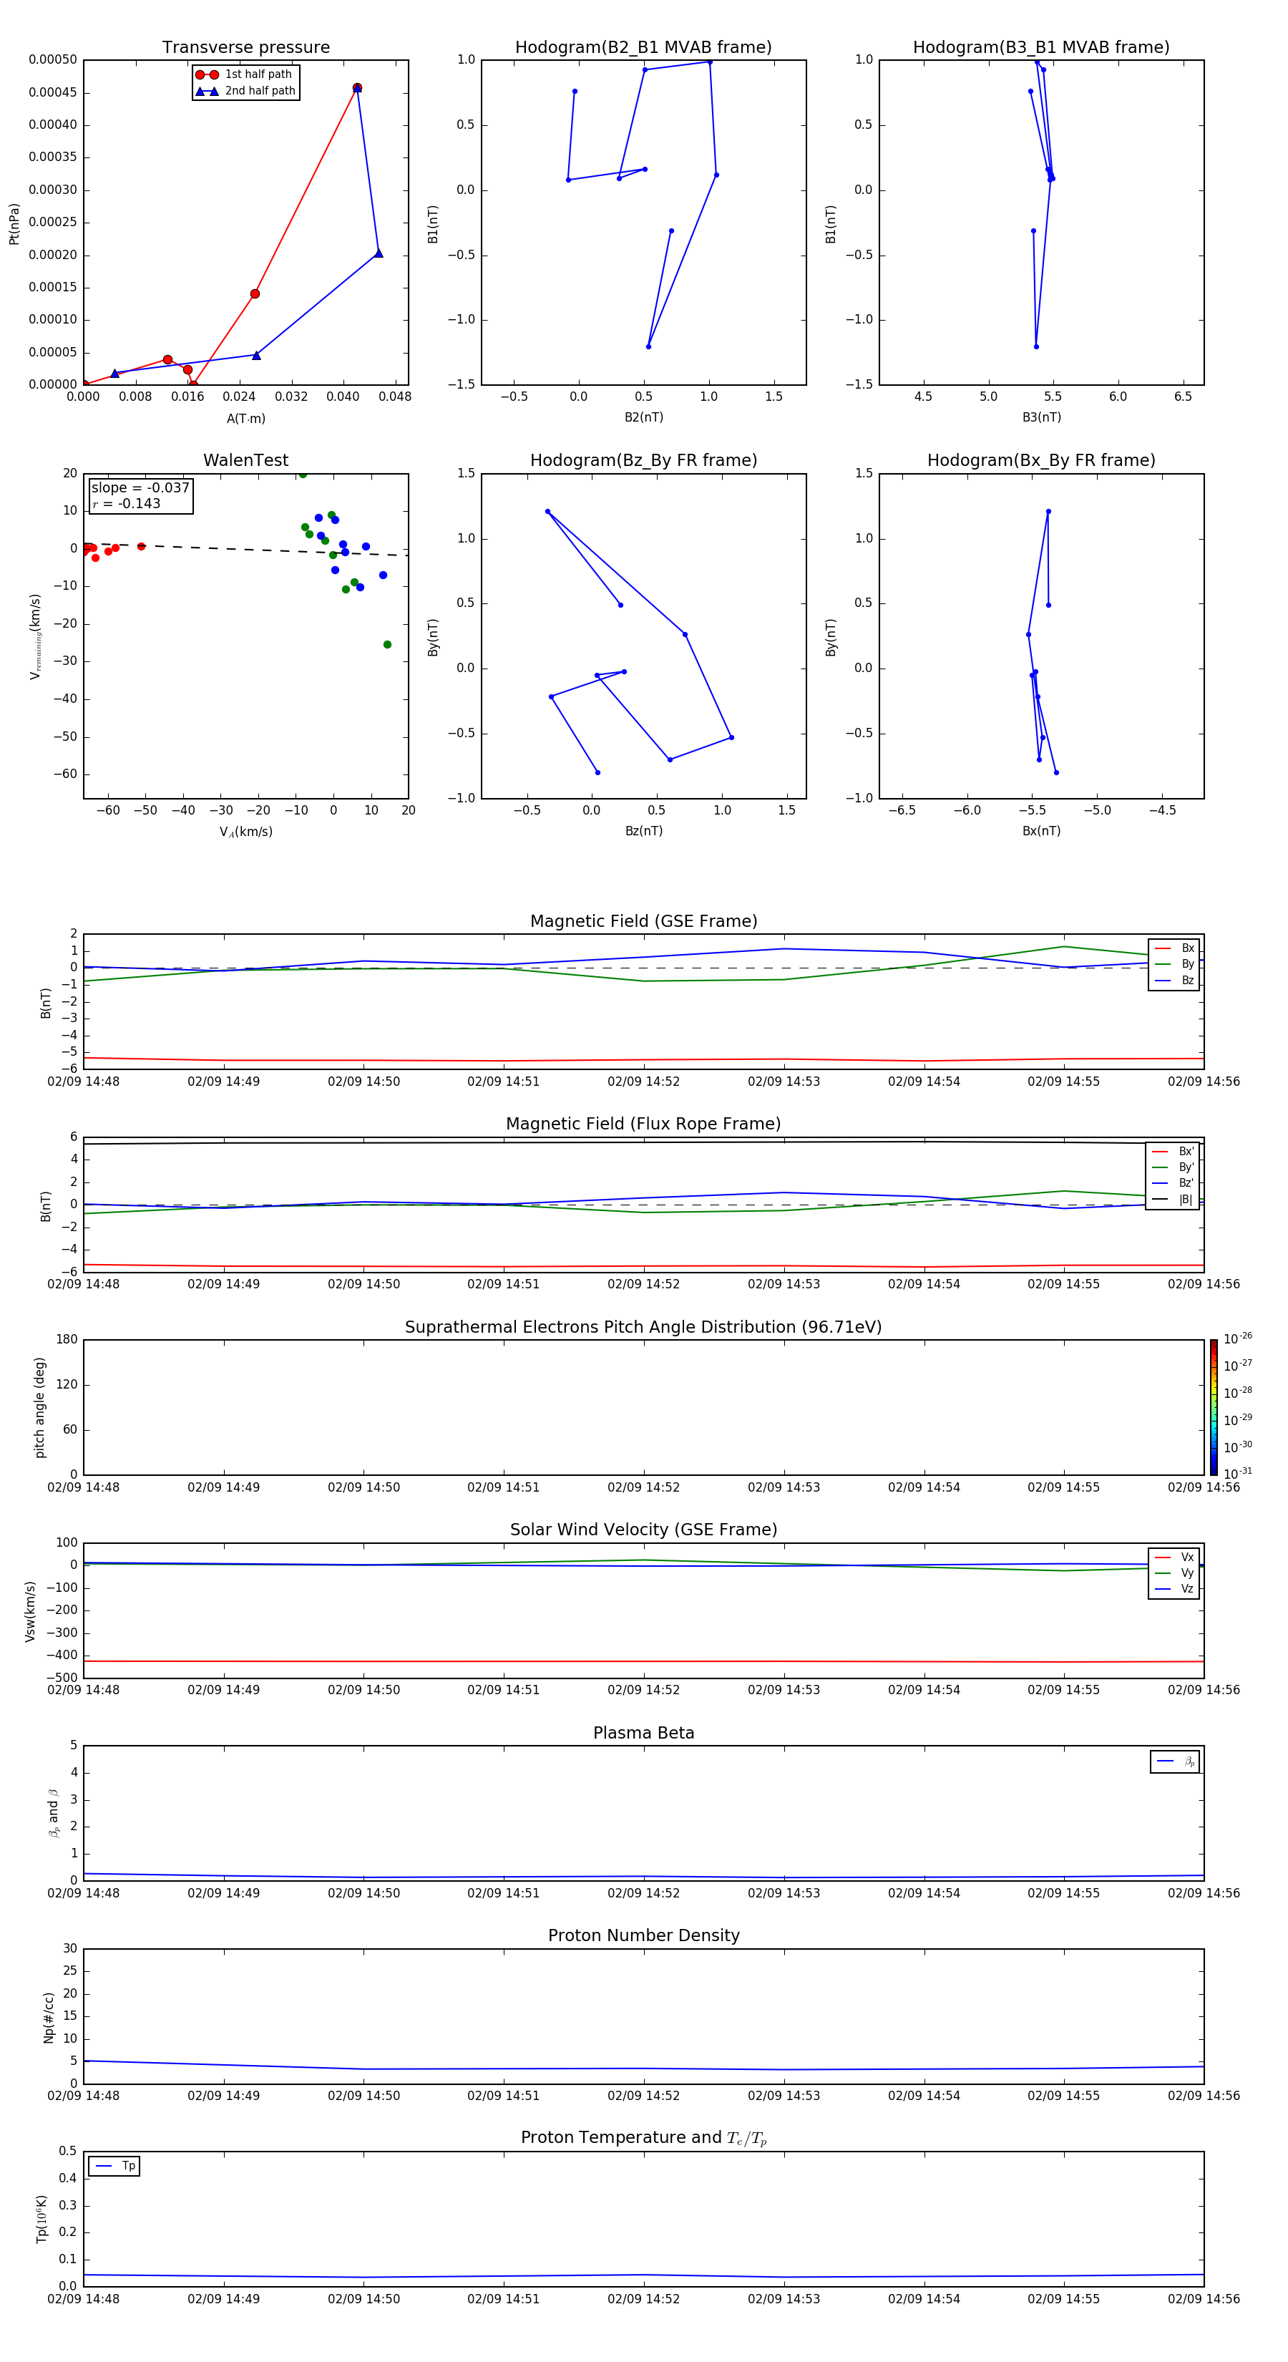Click the 'B2(nT)' x-axis label
The height and width of the screenshot is (2362, 1288).
tap(643, 417)
